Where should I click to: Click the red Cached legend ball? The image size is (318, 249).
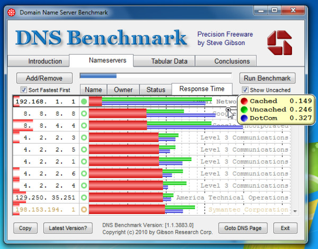244,101
